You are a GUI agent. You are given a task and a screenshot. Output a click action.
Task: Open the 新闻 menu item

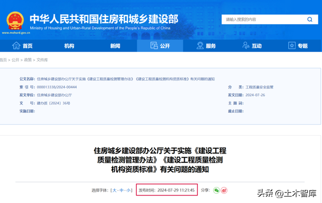(x=115, y=46)
